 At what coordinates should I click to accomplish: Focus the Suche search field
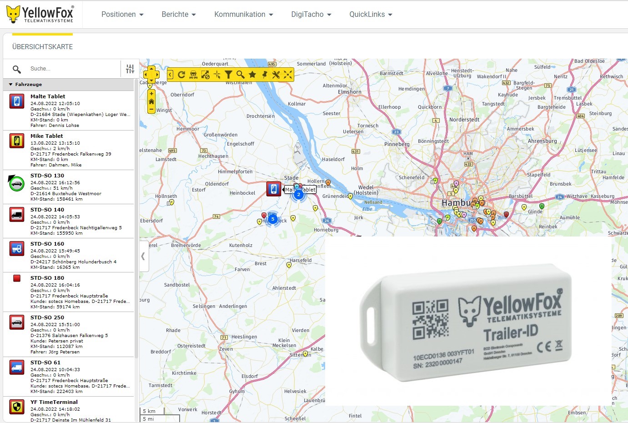[73, 69]
